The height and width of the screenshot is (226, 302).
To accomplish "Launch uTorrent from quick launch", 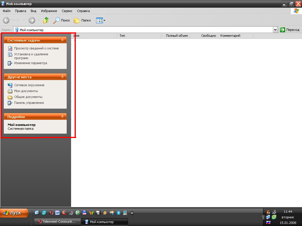I will point(78,213).
